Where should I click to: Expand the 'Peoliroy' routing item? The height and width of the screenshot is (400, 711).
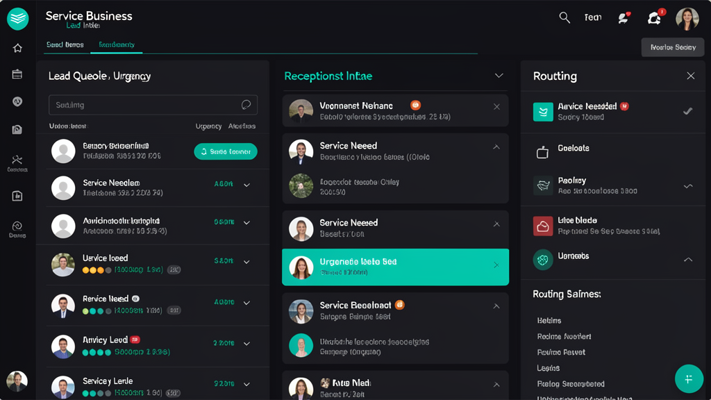tap(688, 186)
